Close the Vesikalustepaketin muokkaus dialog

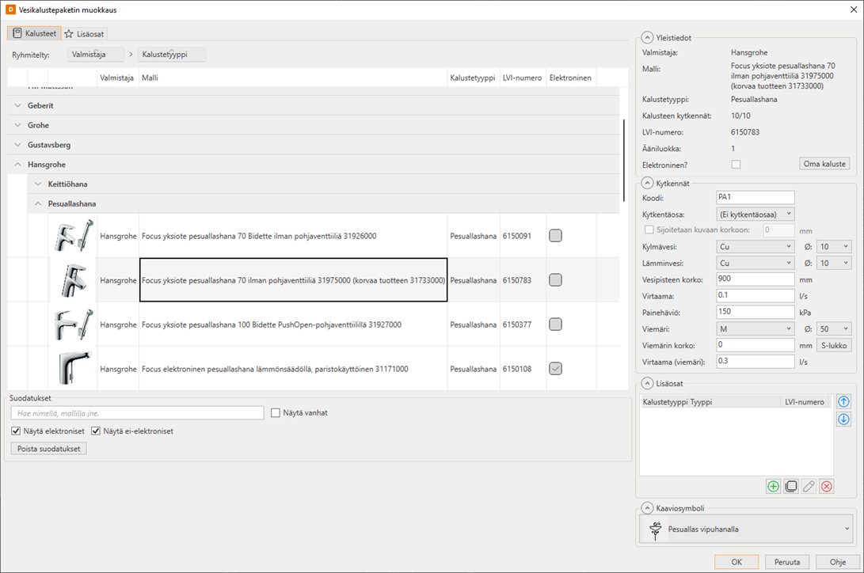854,10
